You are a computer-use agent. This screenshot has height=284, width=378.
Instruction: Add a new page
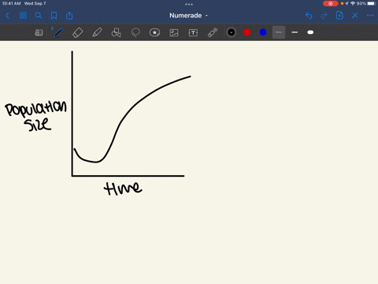[x=339, y=16]
